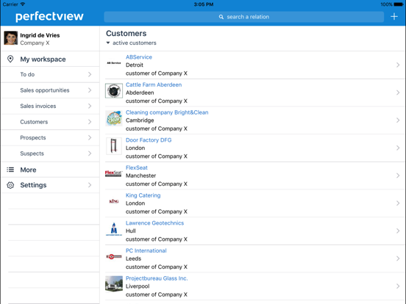Tap the Wi-Fi status icon
The image size is (406, 304).
23,4
